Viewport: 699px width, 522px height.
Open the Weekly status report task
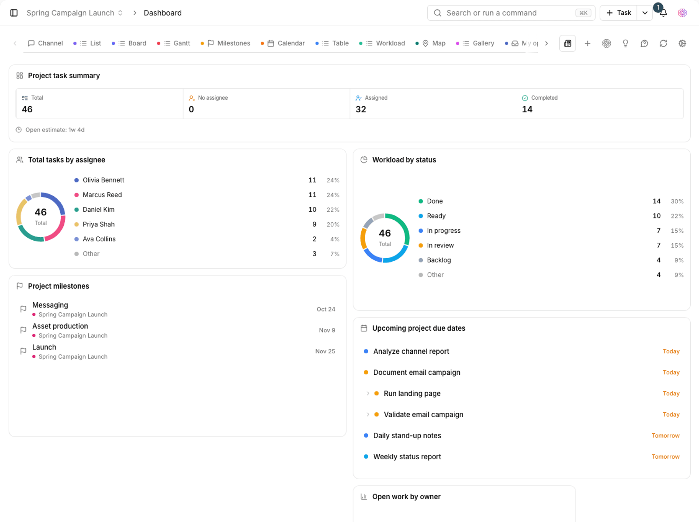522,456
